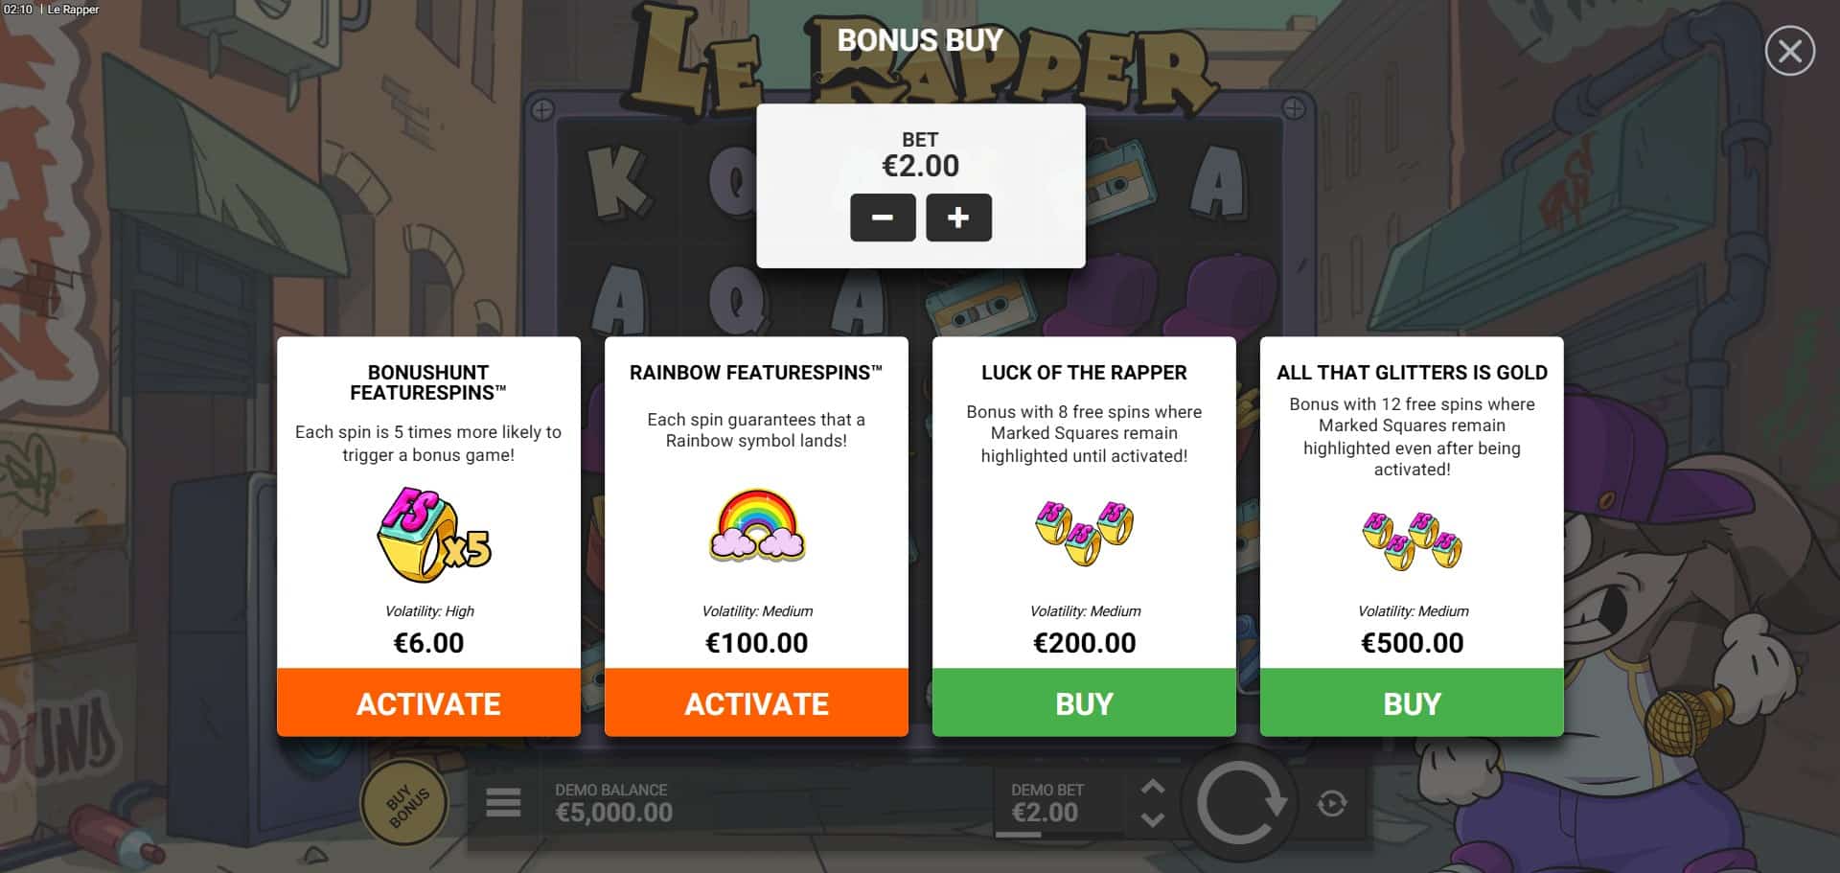Open the round Buy Bonus coin button
The image size is (1840, 873).
click(403, 803)
